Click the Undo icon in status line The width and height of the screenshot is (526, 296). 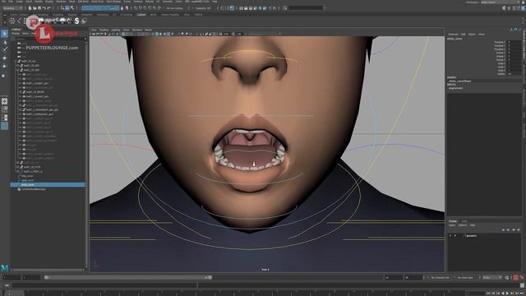click(x=44, y=7)
